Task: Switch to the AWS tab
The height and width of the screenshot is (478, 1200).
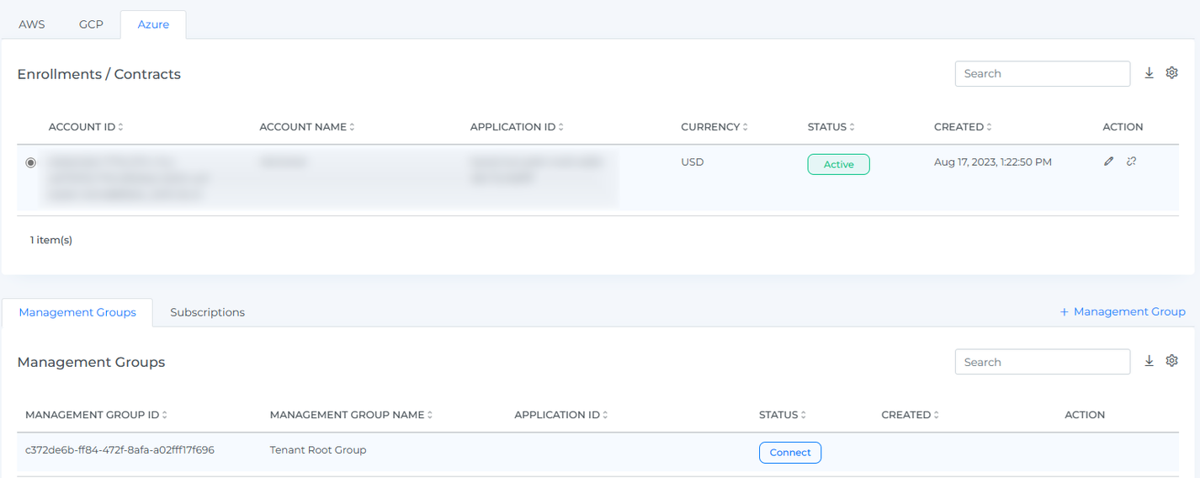Action: [x=32, y=24]
